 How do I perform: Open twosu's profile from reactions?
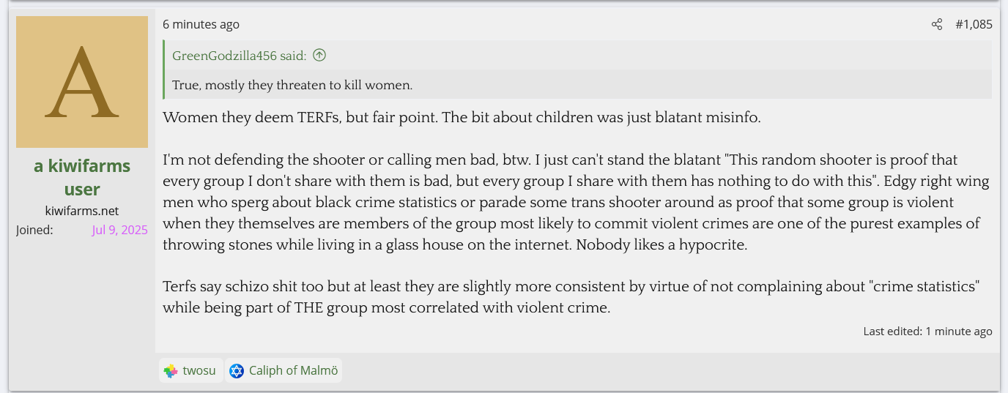pos(199,371)
